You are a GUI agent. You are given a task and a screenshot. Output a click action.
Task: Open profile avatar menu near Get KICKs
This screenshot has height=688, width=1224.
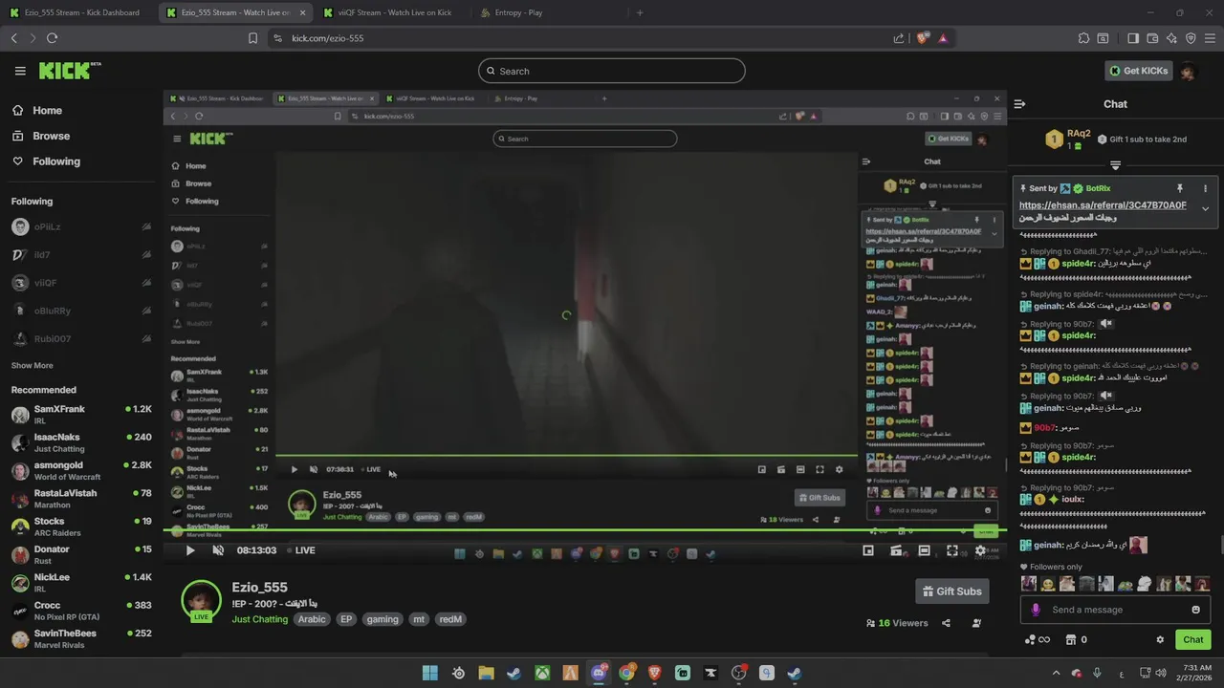point(1188,71)
